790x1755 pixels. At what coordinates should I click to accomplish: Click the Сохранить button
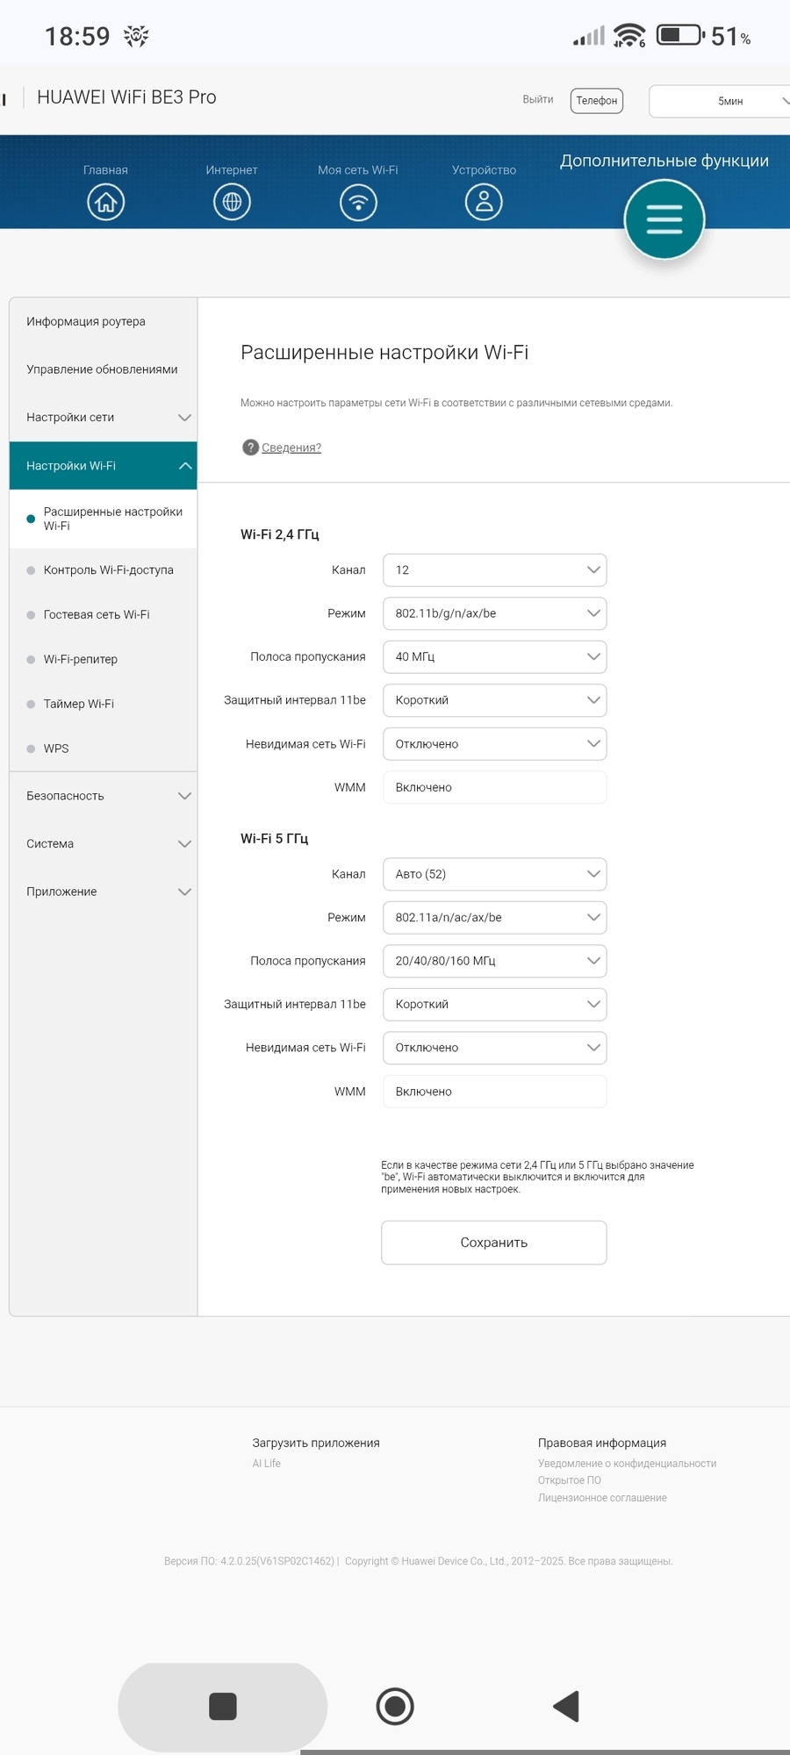pyautogui.click(x=494, y=1243)
